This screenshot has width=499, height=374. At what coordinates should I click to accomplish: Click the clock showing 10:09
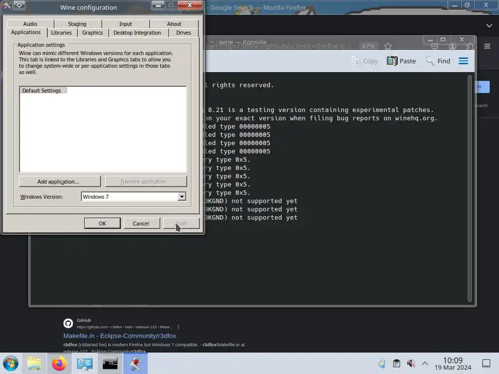click(453, 363)
